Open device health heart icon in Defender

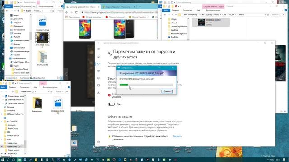point(98,71)
